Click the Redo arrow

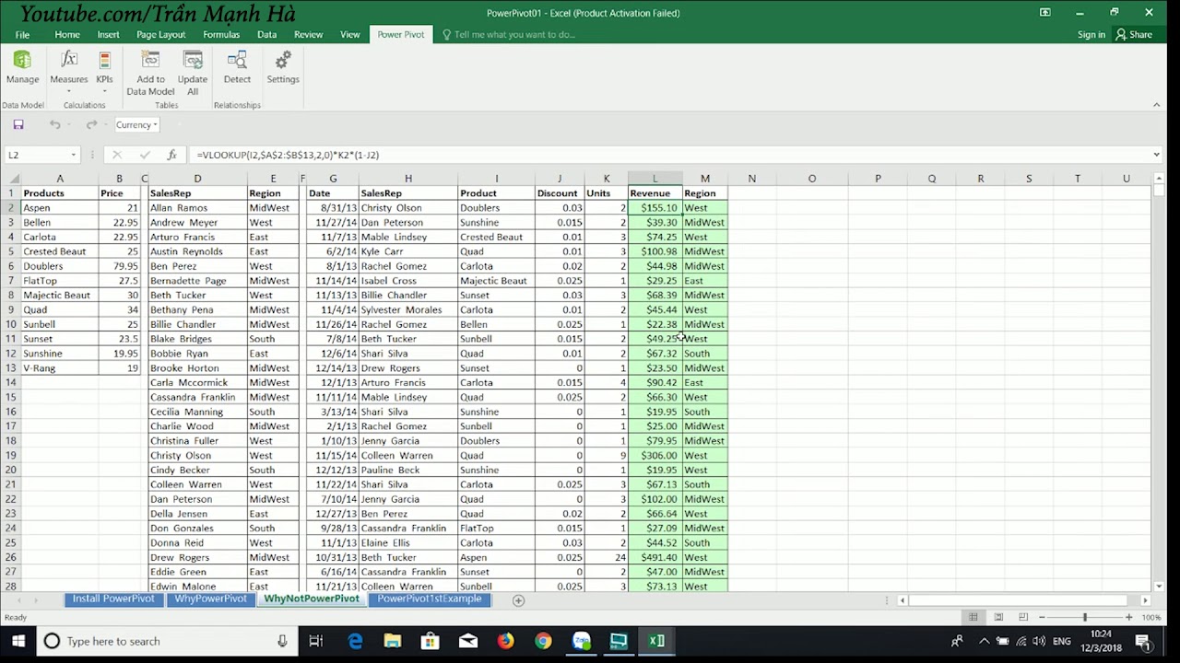[x=90, y=124]
